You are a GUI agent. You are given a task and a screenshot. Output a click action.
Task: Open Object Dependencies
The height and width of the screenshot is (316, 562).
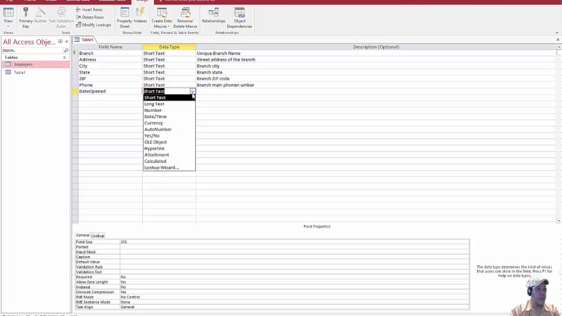coord(239,18)
